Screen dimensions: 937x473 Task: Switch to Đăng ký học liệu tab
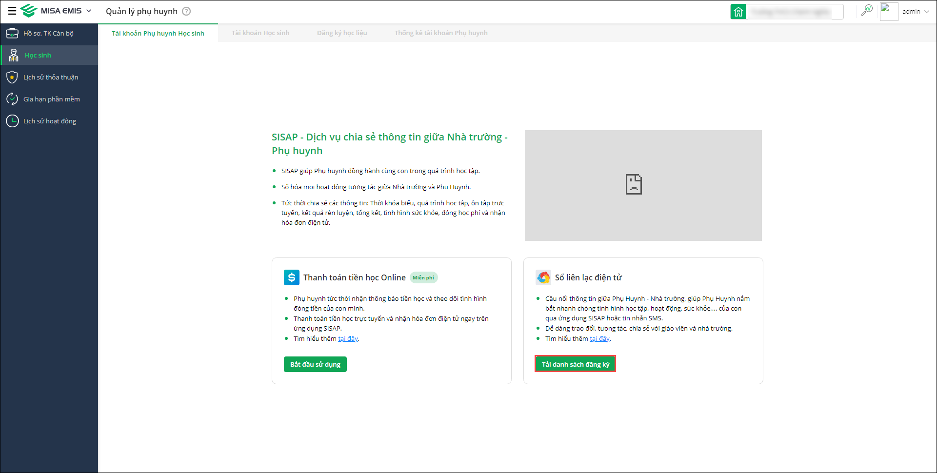pos(342,33)
